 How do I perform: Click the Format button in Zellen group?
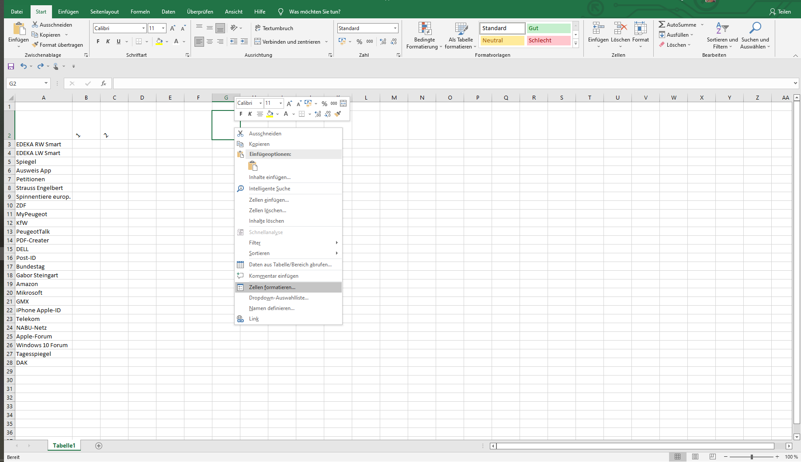click(641, 34)
